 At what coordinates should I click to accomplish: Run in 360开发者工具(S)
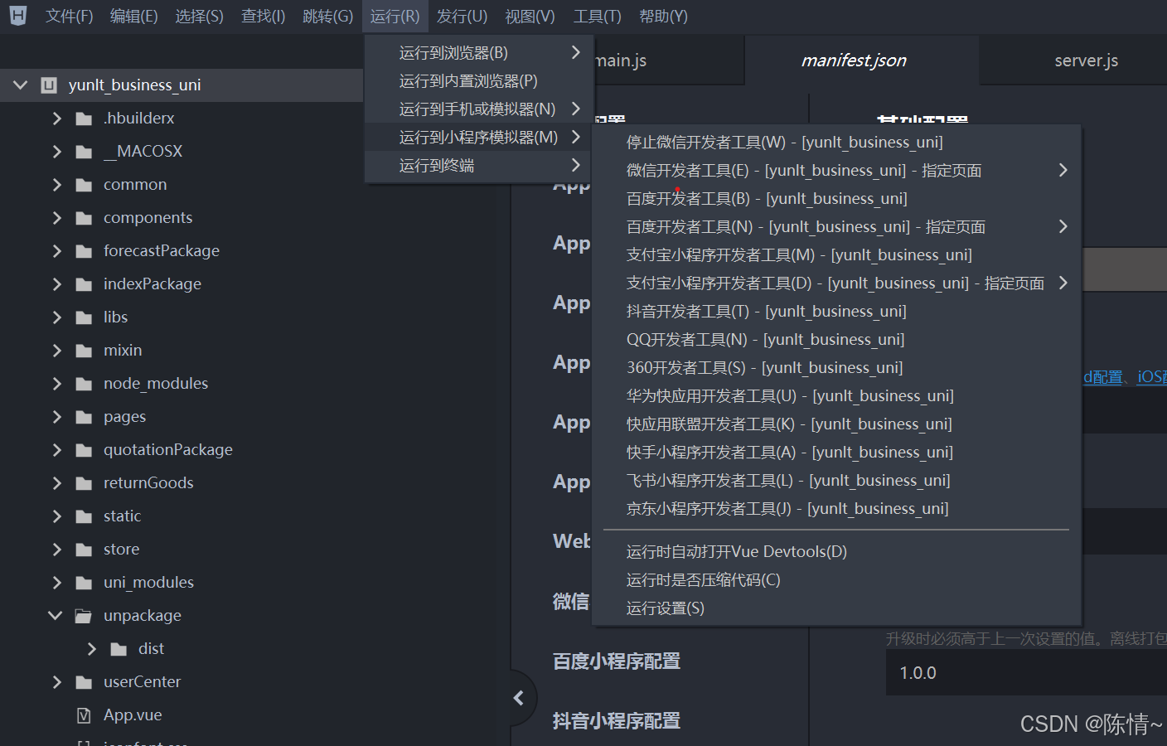point(837,368)
